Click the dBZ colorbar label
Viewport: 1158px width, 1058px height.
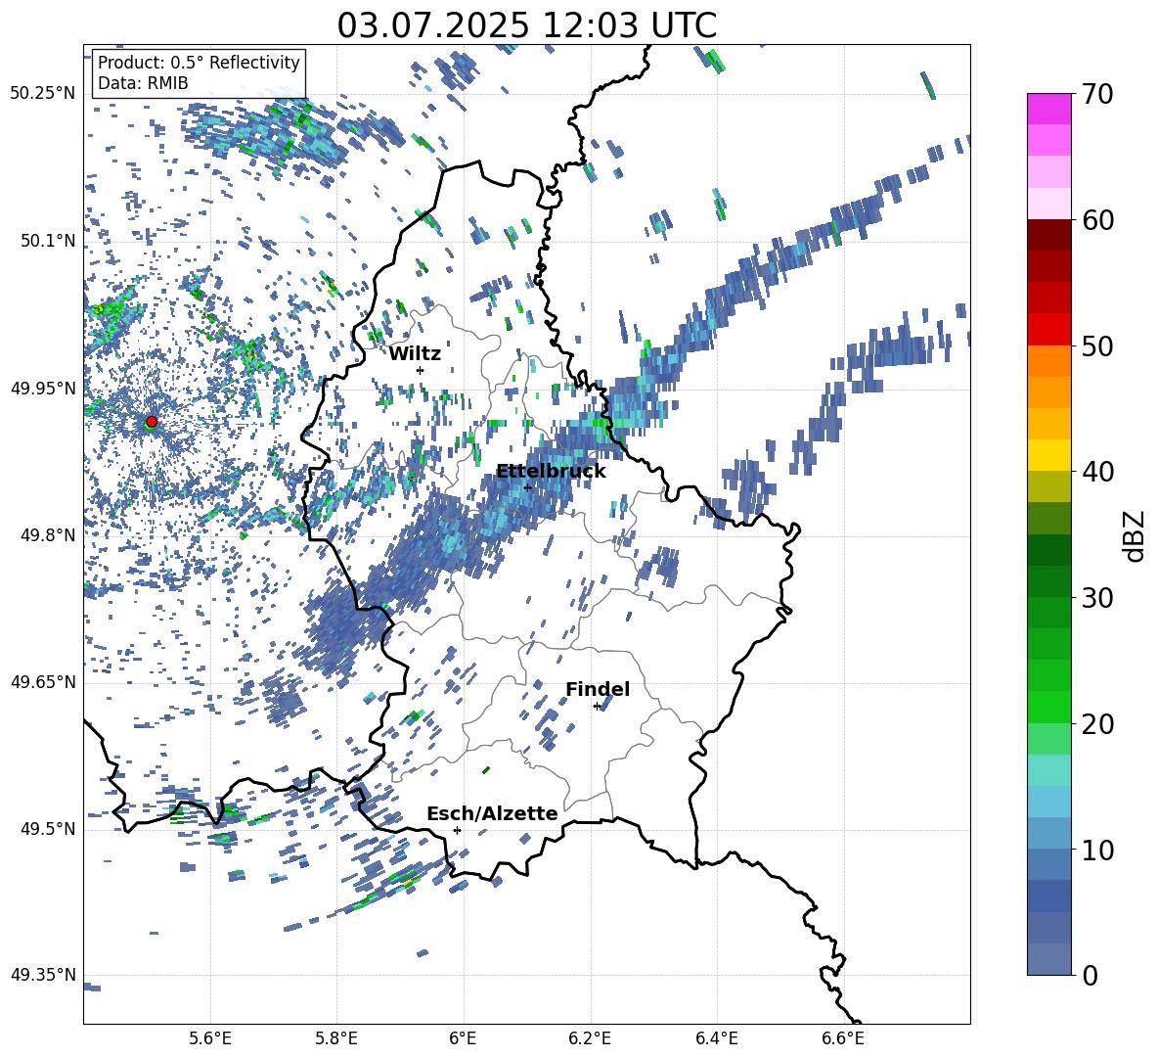(1136, 535)
